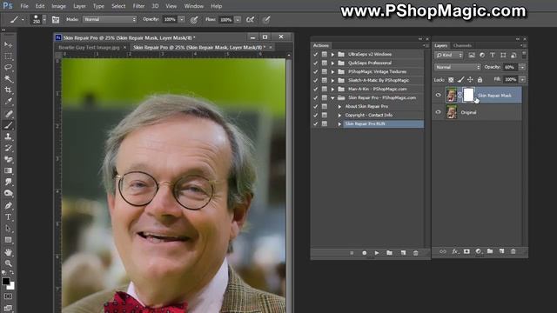The width and height of the screenshot is (557, 313).
Task: Select the Move tool
Action: point(8,45)
